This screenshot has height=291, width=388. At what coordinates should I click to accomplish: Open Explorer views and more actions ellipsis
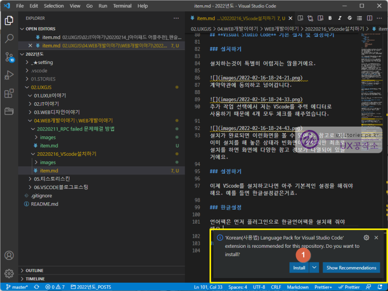click(176, 18)
